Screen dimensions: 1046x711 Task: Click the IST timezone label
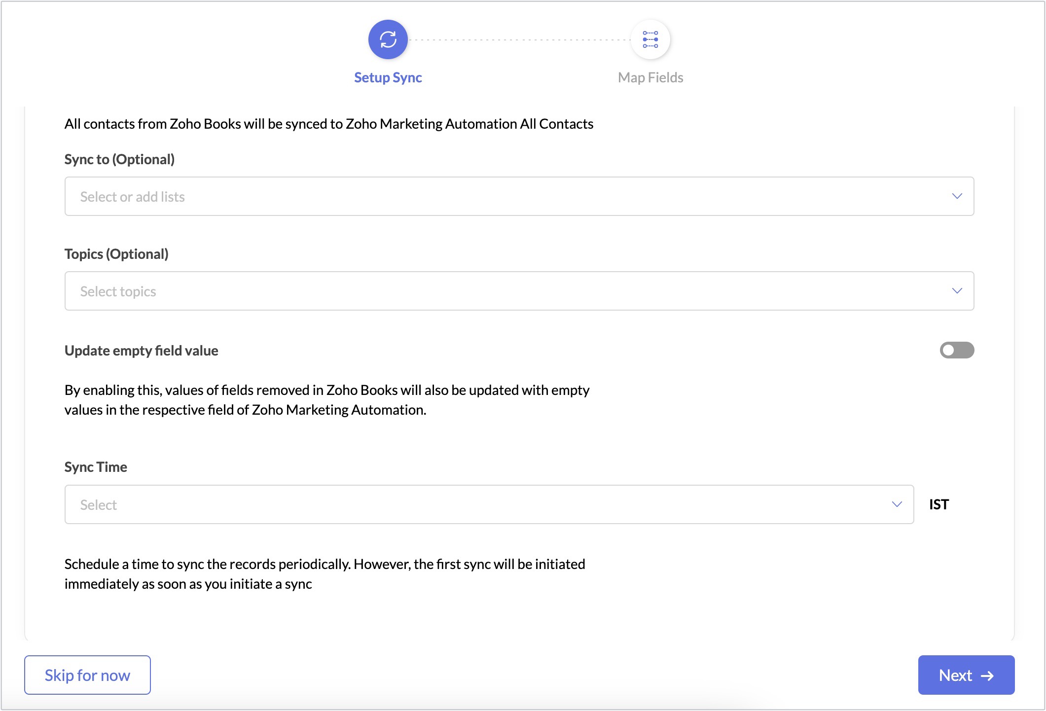click(939, 504)
